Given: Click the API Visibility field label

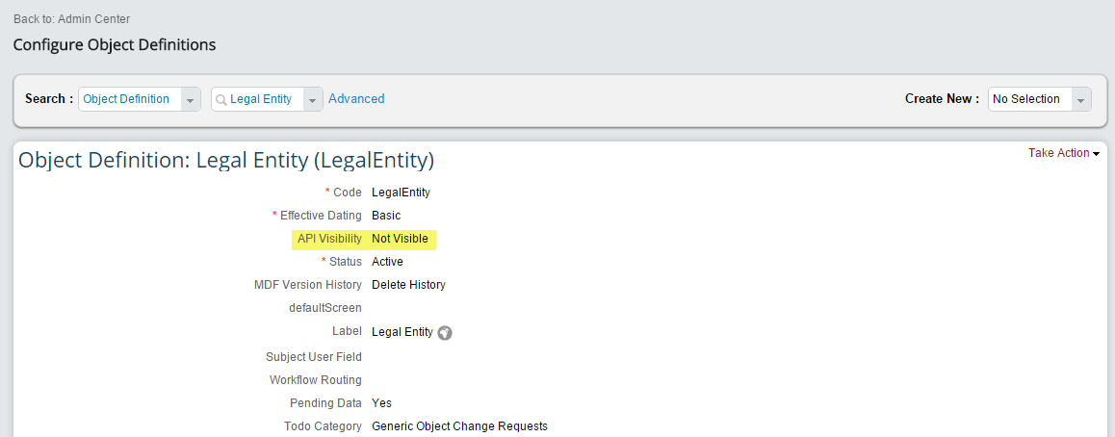Looking at the screenshot, I should 329,239.
